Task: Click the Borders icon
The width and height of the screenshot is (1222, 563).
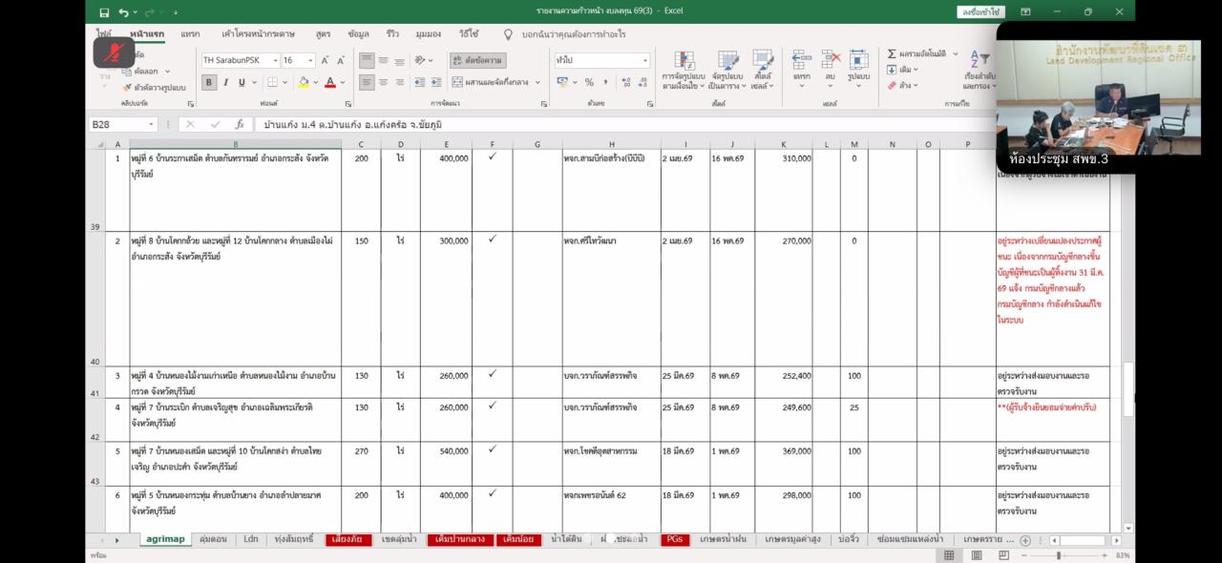Action: pos(274,82)
